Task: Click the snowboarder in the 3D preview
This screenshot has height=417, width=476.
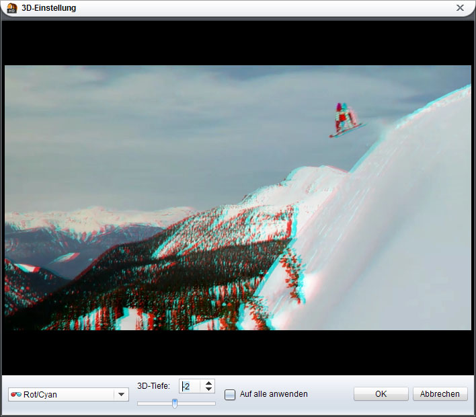Action: (x=345, y=120)
